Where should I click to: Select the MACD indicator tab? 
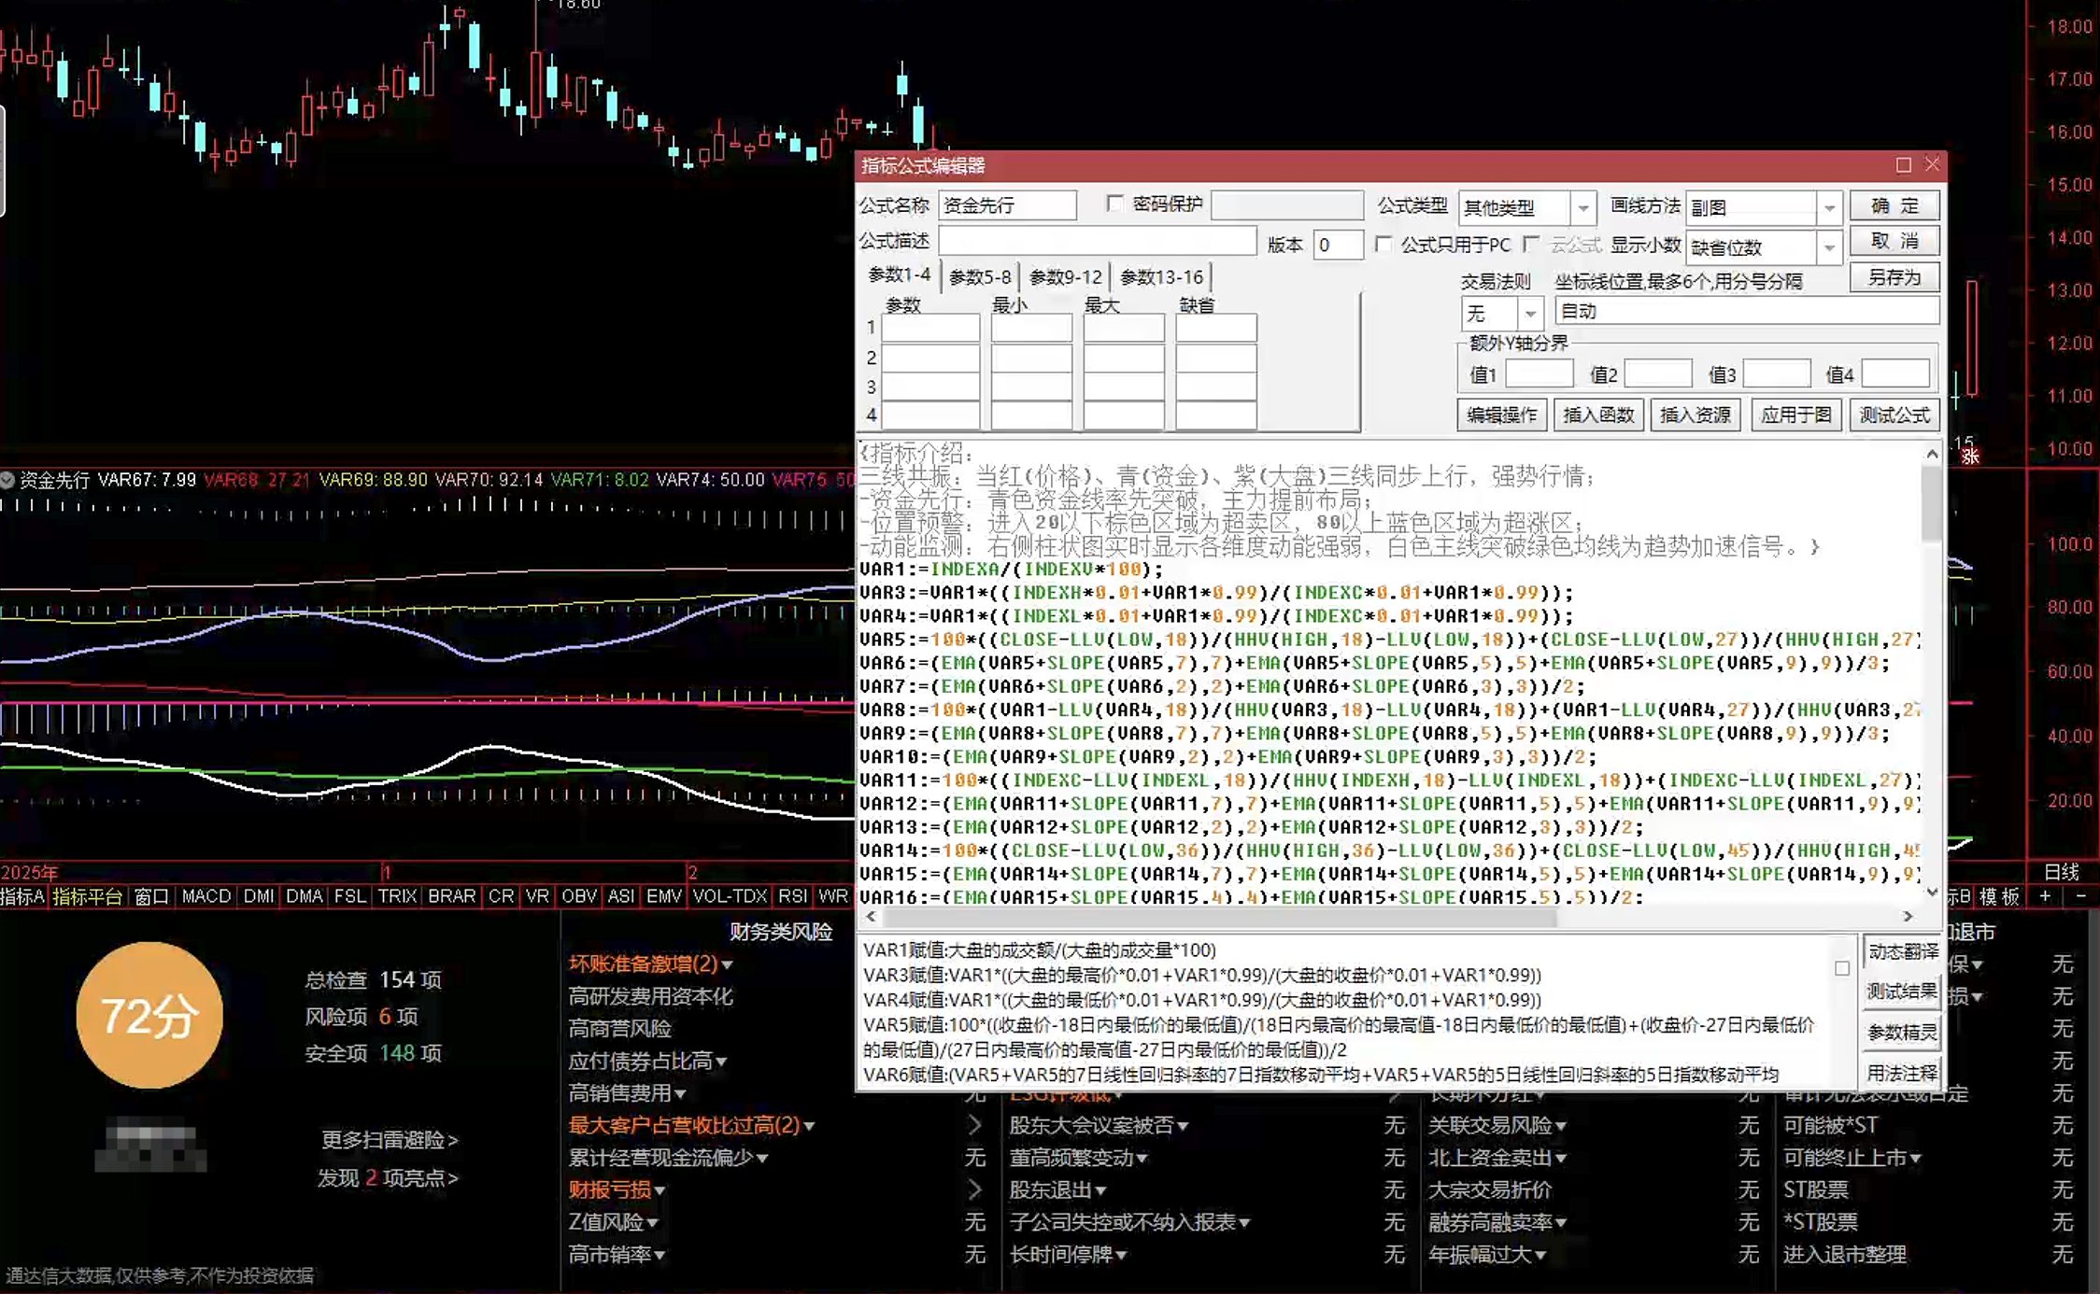coord(206,896)
